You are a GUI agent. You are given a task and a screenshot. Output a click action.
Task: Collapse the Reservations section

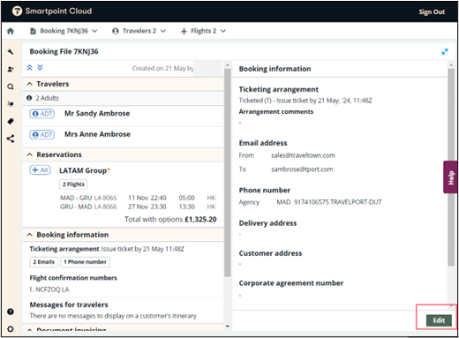(29, 154)
